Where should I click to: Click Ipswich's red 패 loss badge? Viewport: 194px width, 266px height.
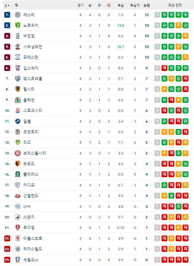164,68
